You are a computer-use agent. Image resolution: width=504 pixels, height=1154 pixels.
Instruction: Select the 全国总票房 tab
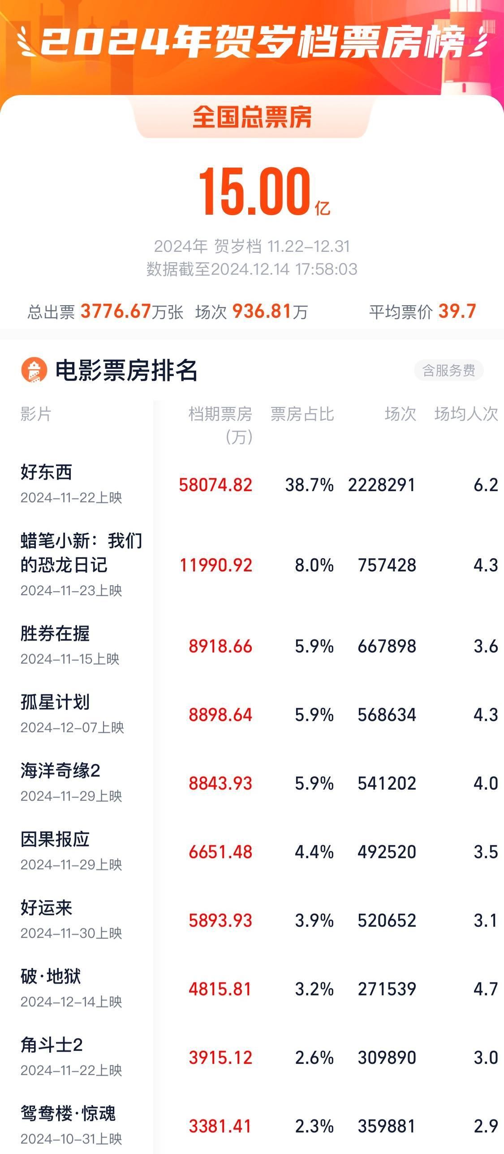[x=252, y=117]
